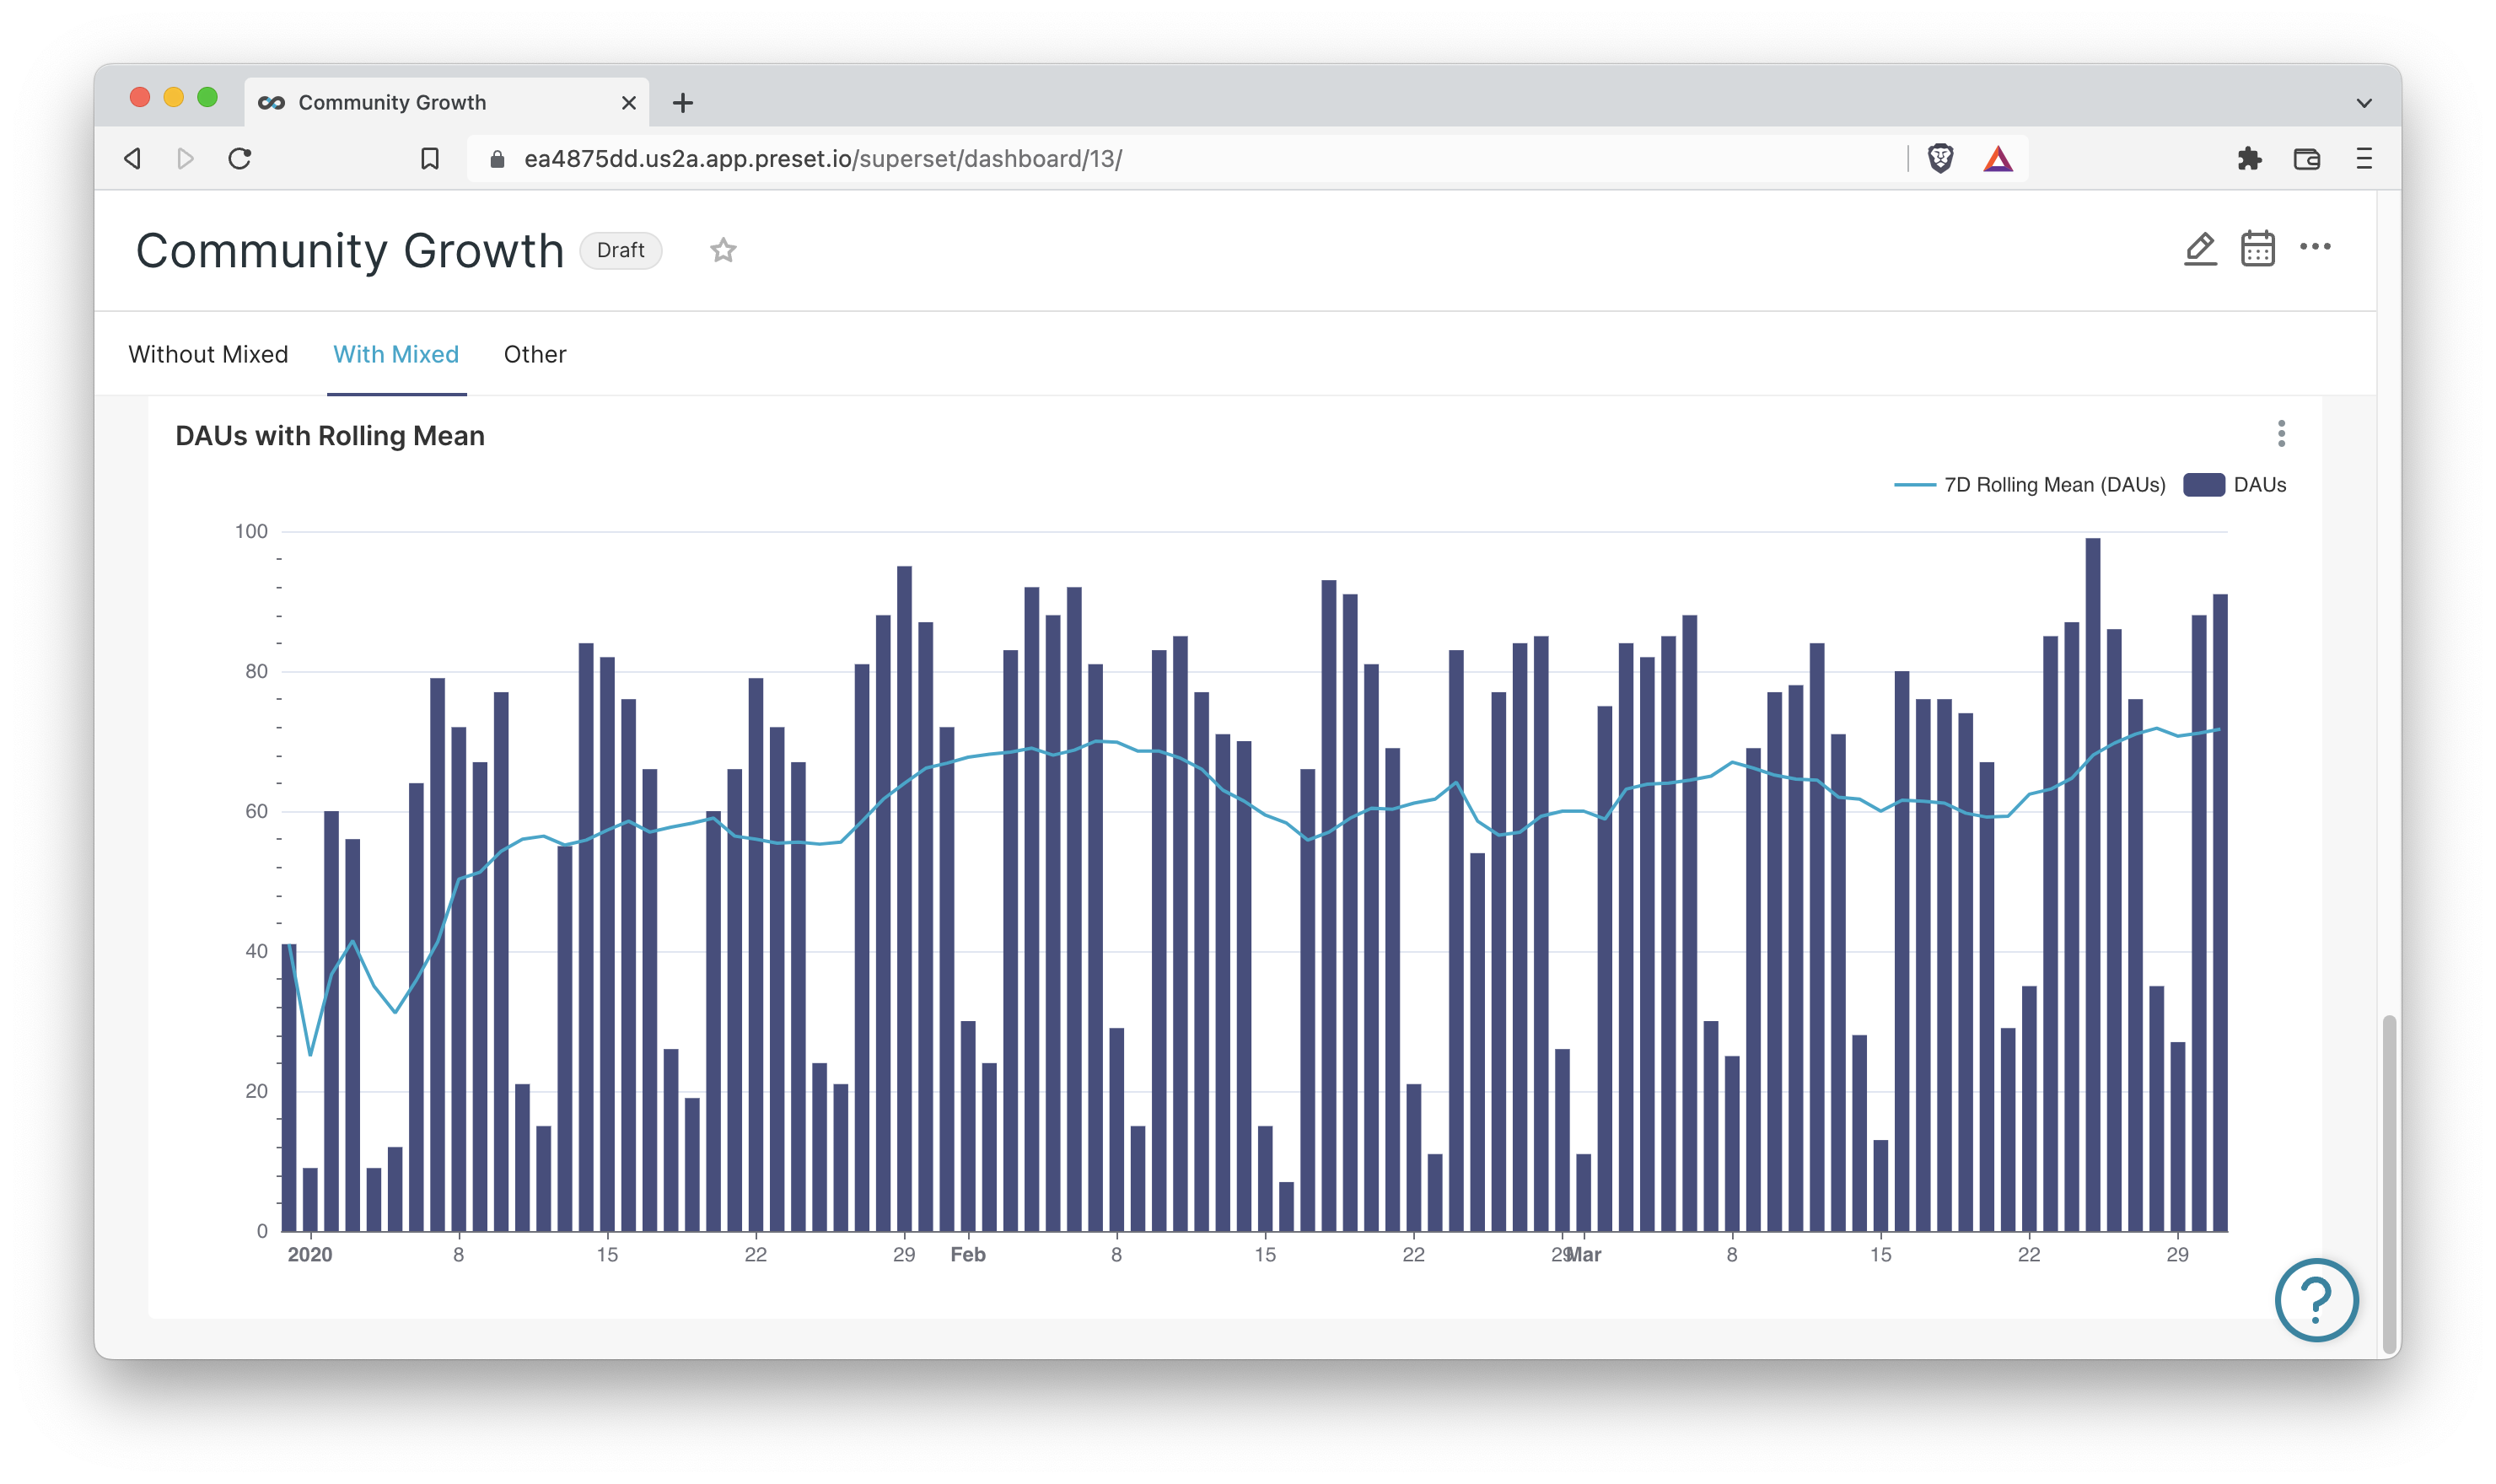Click the Brave Rewards triangle icon
The image size is (2496, 1484).
pyautogui.click(x=1997, y=158)
